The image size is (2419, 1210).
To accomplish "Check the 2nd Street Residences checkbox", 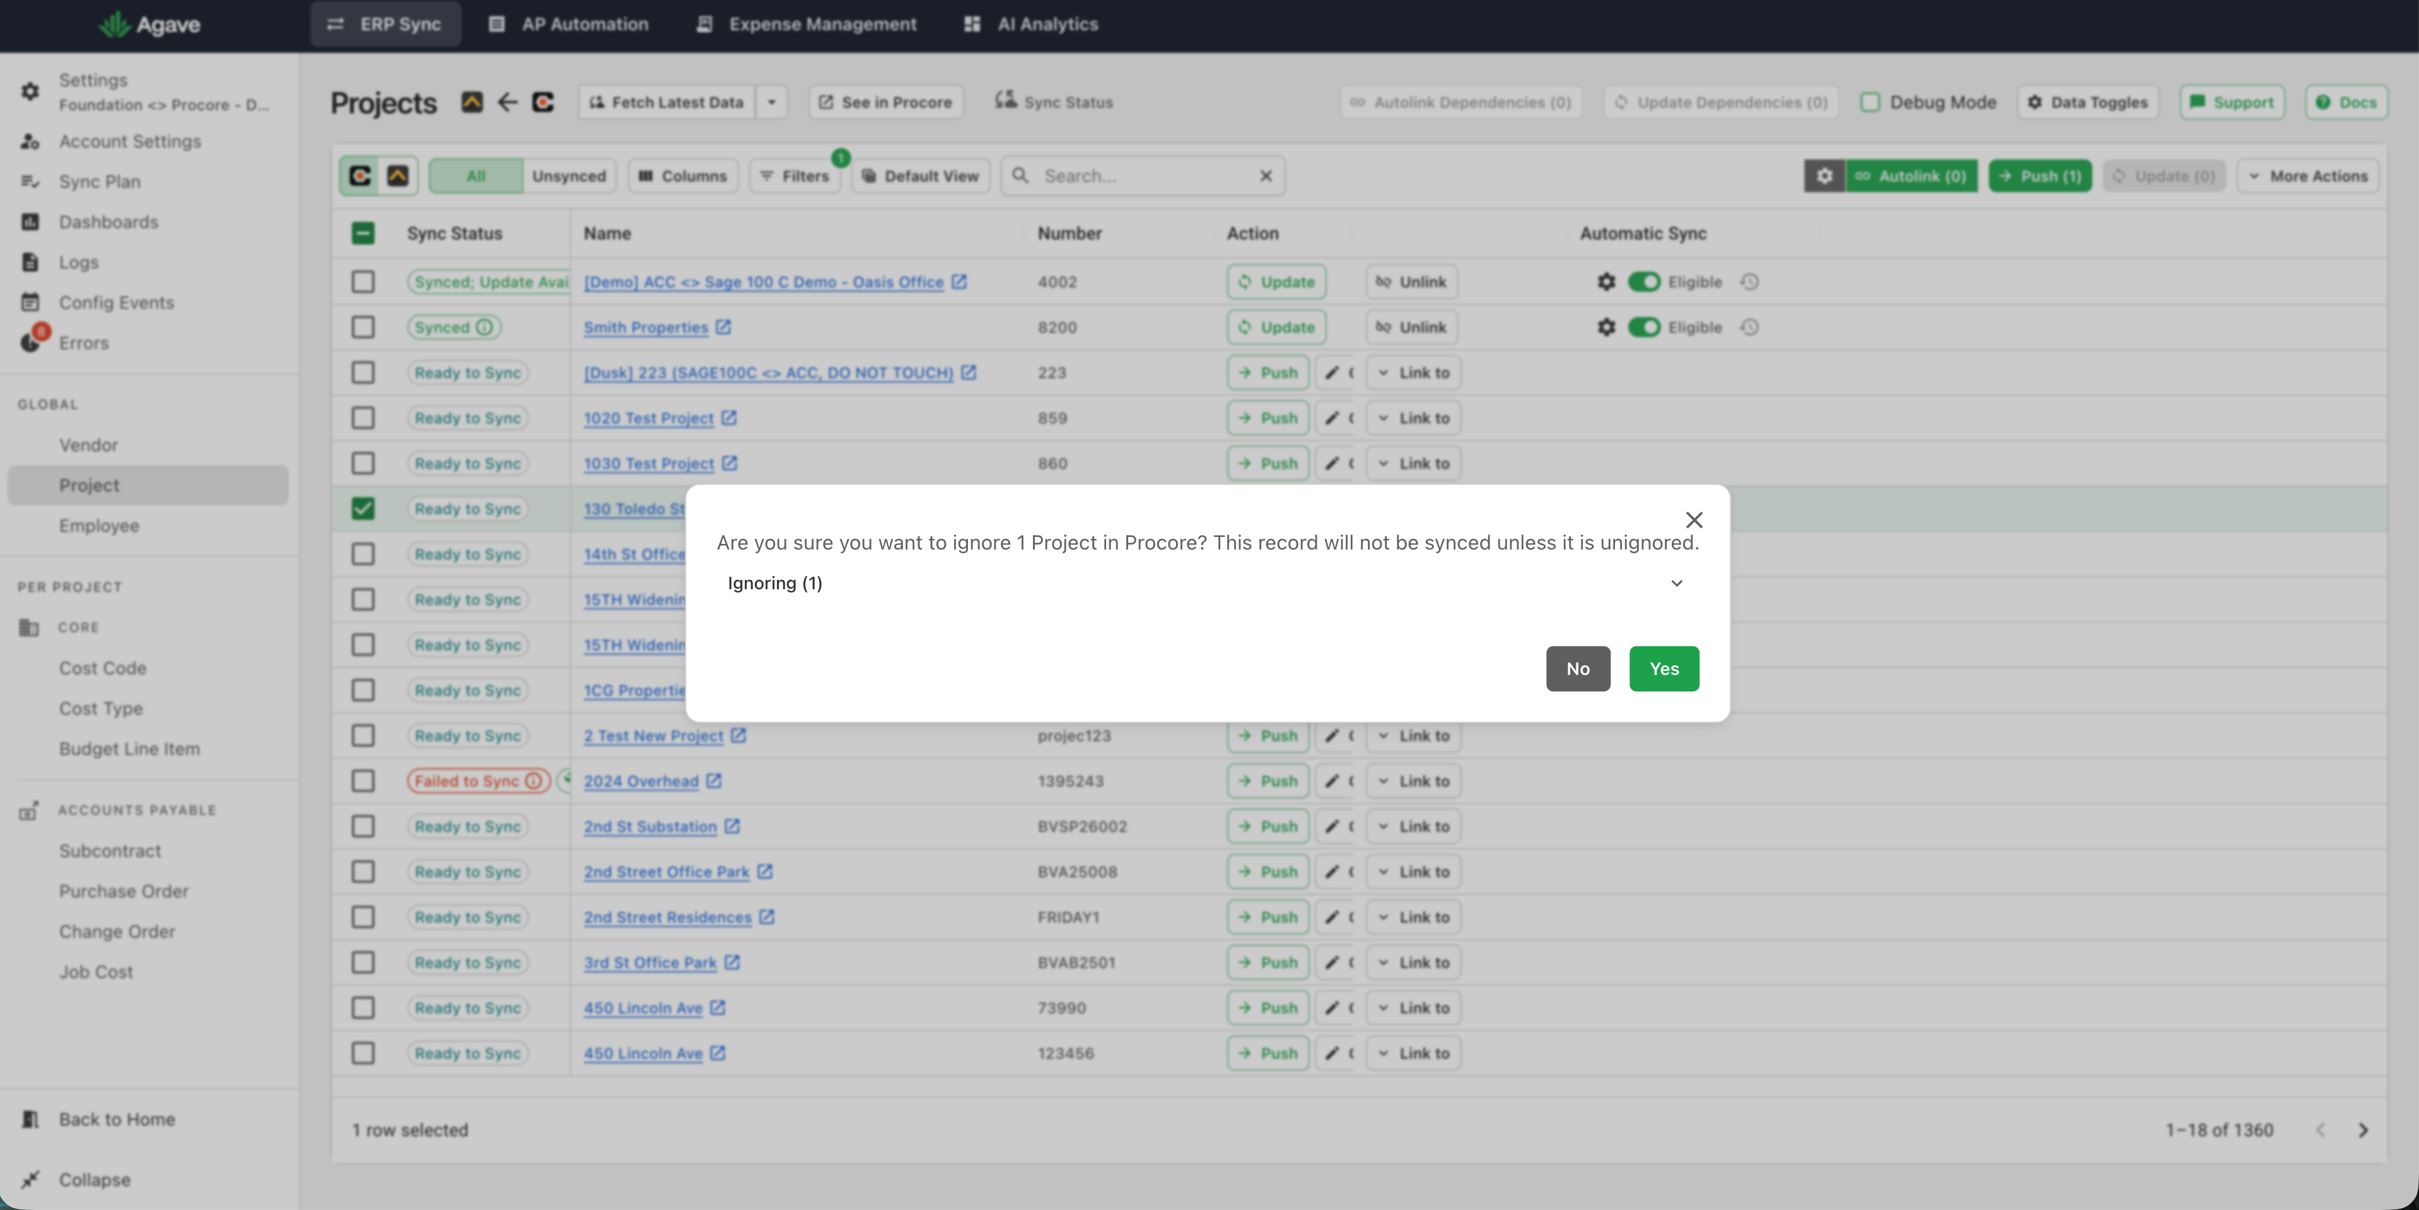I will pyautogui.click(x=363, y=917).
